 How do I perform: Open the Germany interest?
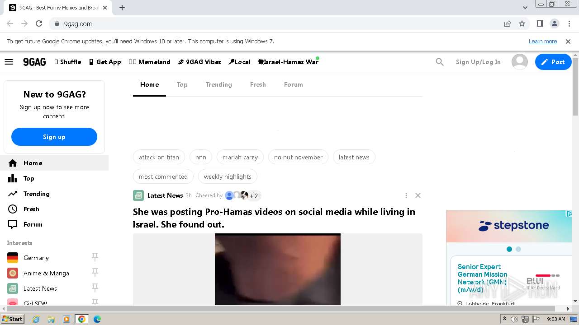[36, 258]
